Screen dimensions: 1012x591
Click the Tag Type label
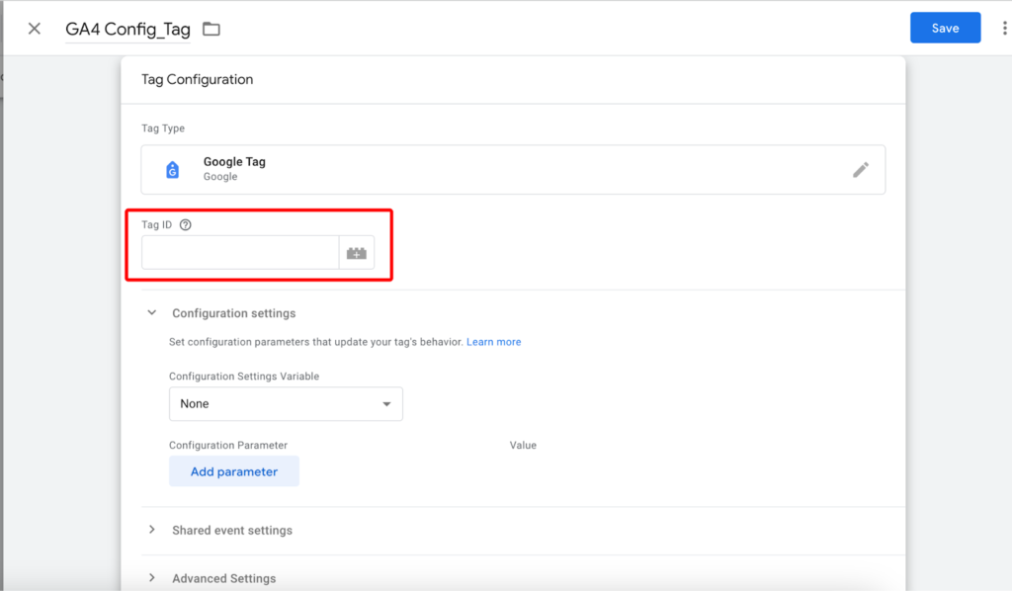click(x=163, y=128)
